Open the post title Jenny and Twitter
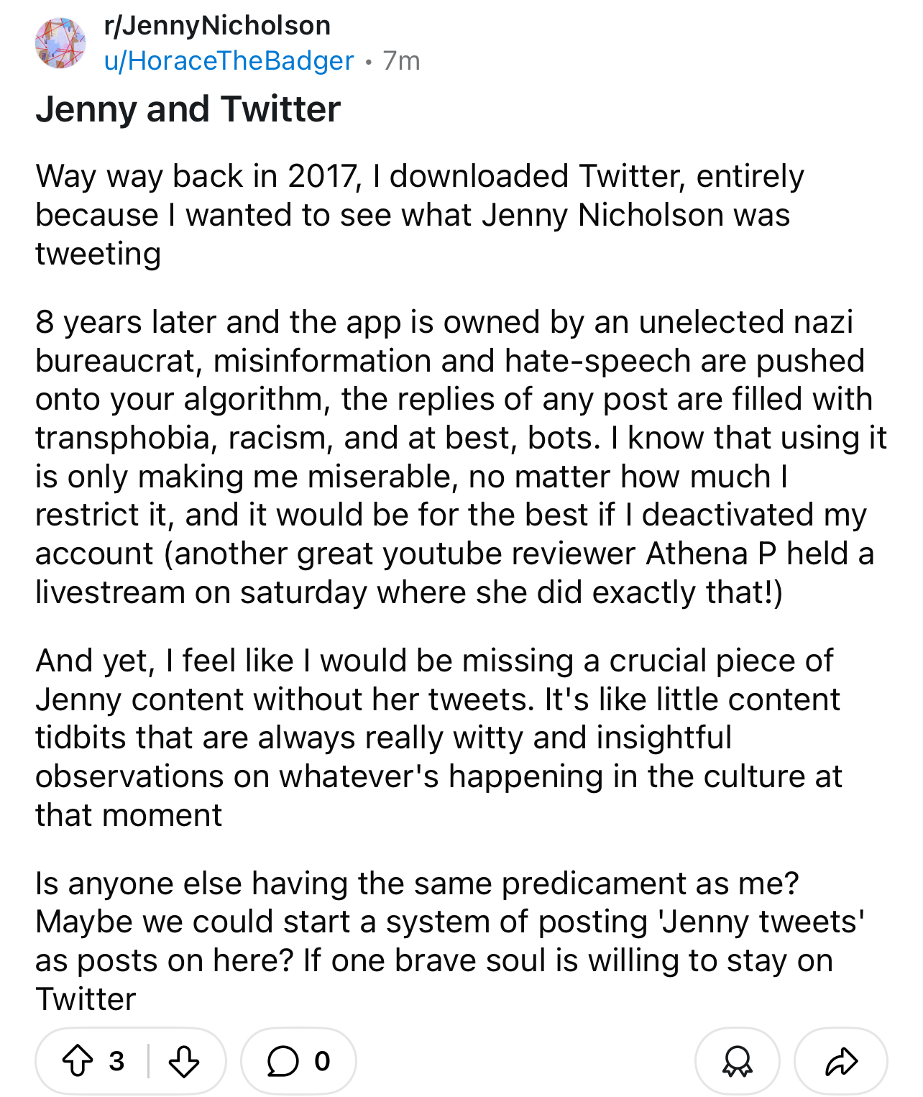923x1097 pixels. (x=188, y=109)
